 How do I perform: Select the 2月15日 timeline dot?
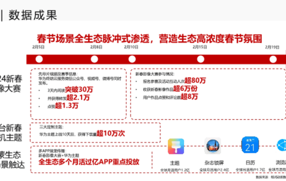[201, 59]
